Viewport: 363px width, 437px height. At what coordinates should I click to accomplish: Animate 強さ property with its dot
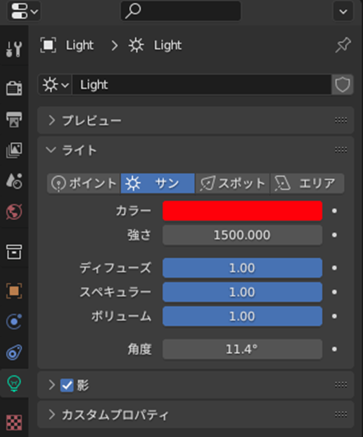coord(334,235)
